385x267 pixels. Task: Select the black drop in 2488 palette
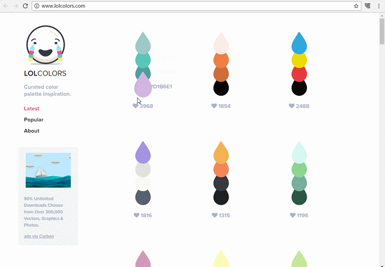(299, 88)
